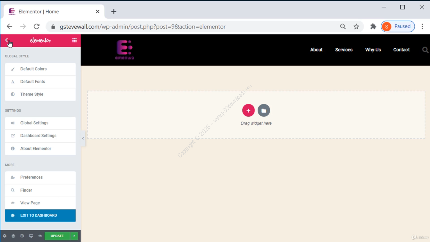This screenshot has height=242, width=430.
Task: Click the padlock site info icon
Action: click(53, 27)
